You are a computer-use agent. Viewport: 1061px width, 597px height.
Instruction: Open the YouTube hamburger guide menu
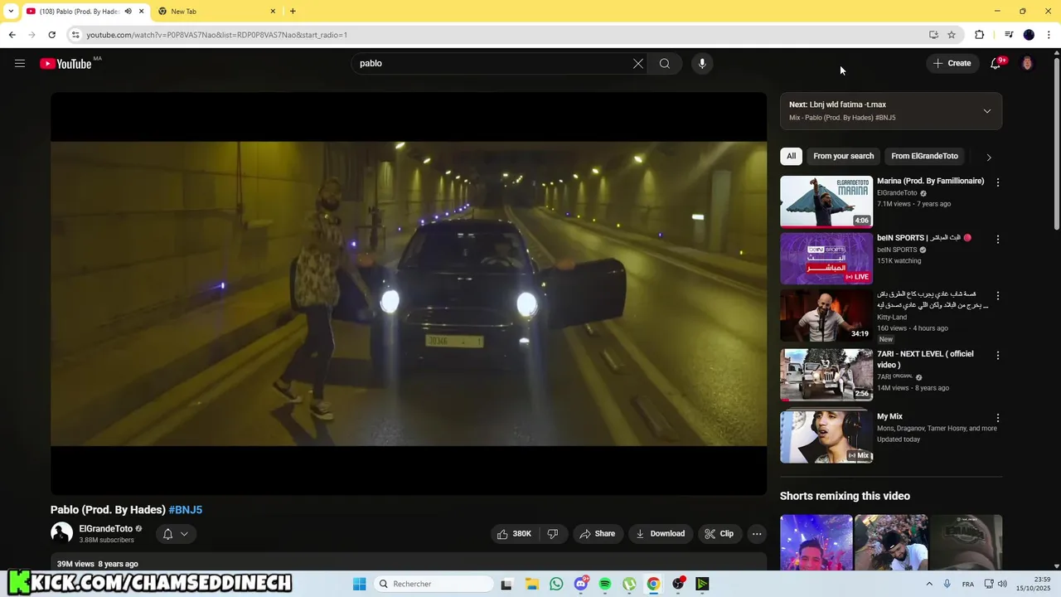(20, 63)
